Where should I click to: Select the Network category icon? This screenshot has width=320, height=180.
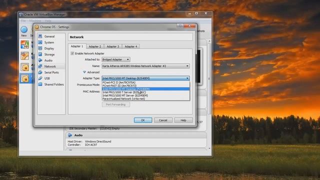coord(40,66)
